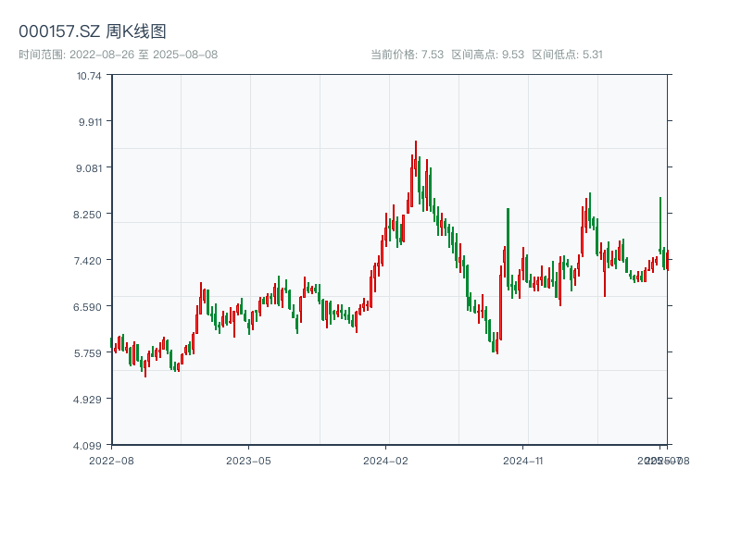
Task: Select the 2022-08 x-axis date label
Action: pyautogui.click(x=111, y=460)
